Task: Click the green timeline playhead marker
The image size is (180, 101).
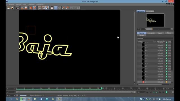Action: pyautogui.click(x=101, y=88)
